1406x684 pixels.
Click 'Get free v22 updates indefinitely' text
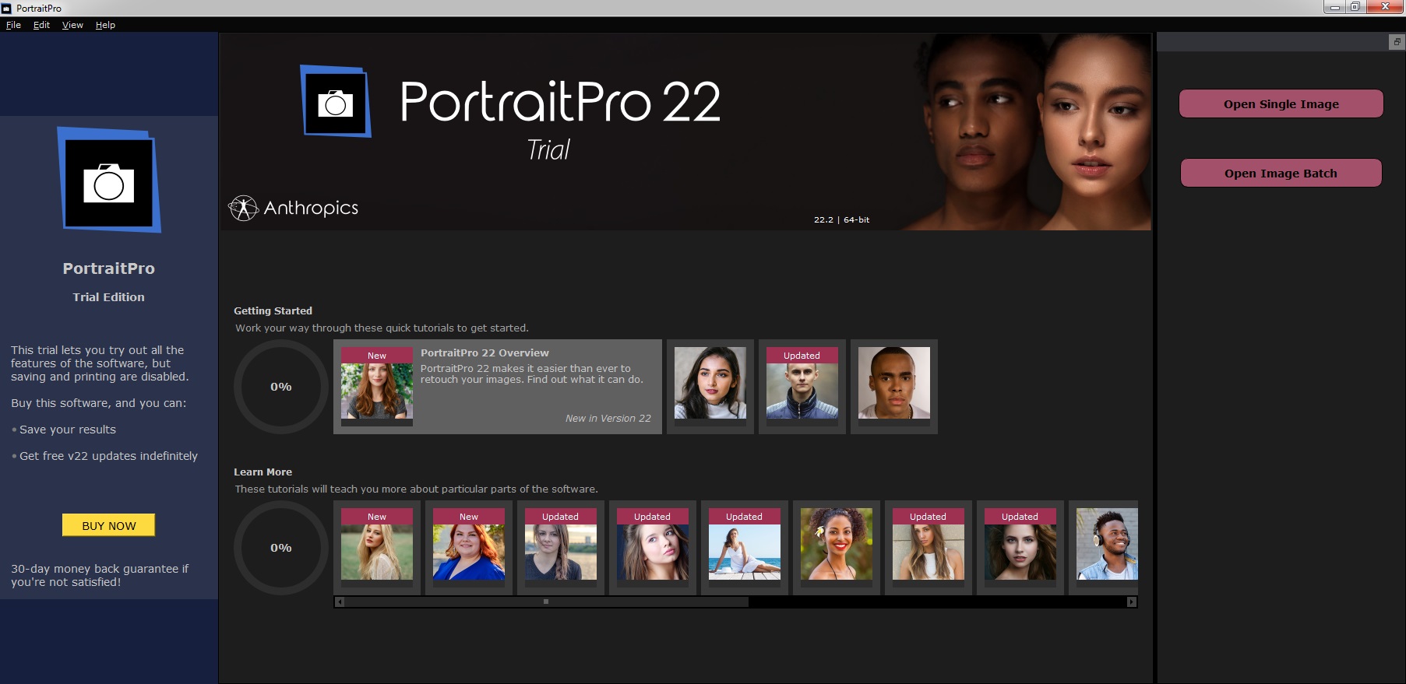pos(108,456)
